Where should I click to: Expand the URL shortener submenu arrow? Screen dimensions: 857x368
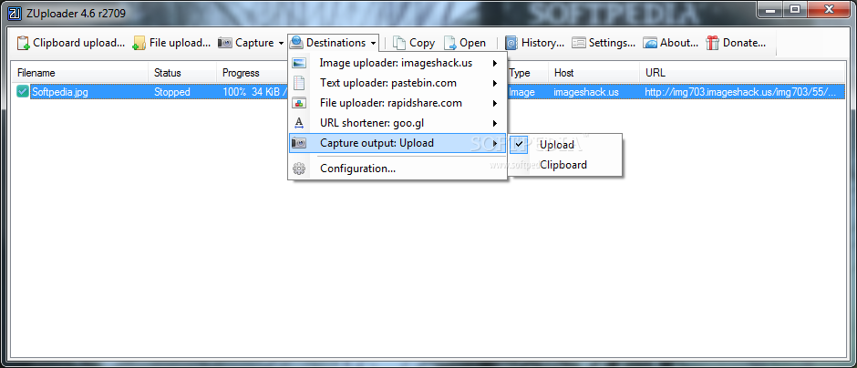point(495,123)
